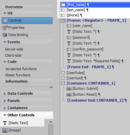Select the [UserRoles] control
The height and width of the screenshot is (135, 130).
(x=76, y=73)
